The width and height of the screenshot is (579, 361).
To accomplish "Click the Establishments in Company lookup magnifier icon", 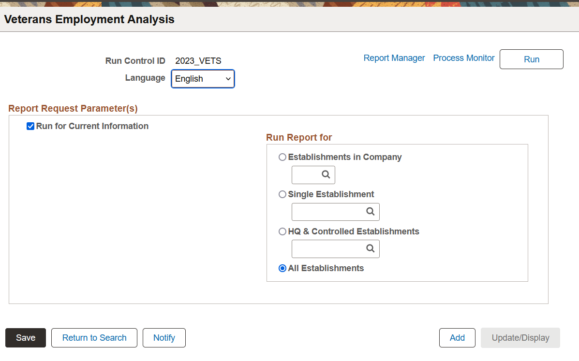I will pyautogui.click(x=326, y=174).
